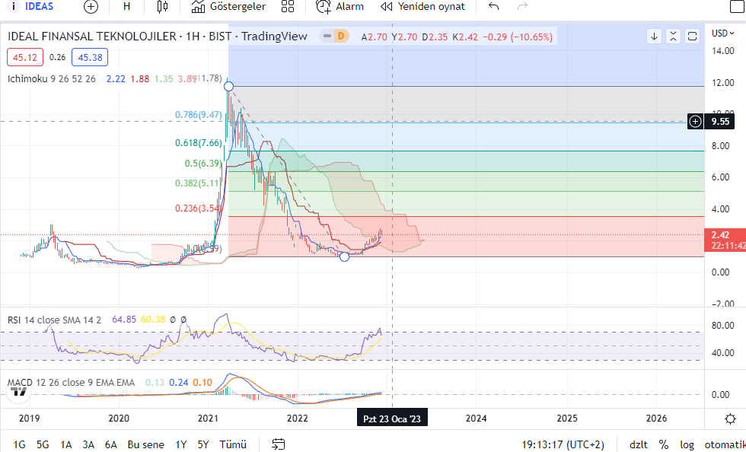This screenshot has height=452, width=746.
Task: Toggle the dzlt adjustment option
Action: (x=639, y=444)
